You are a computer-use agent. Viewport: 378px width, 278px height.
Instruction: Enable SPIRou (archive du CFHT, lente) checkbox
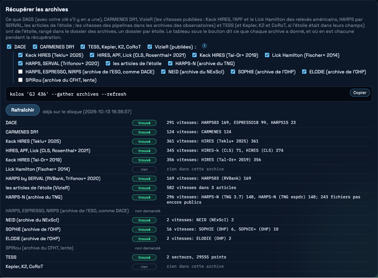click(x=21, y=80)
